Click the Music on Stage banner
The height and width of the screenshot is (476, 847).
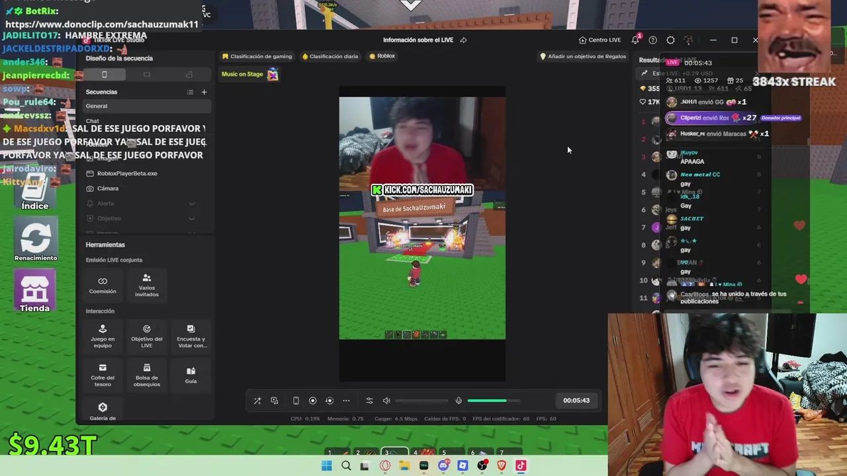point(249,74)
